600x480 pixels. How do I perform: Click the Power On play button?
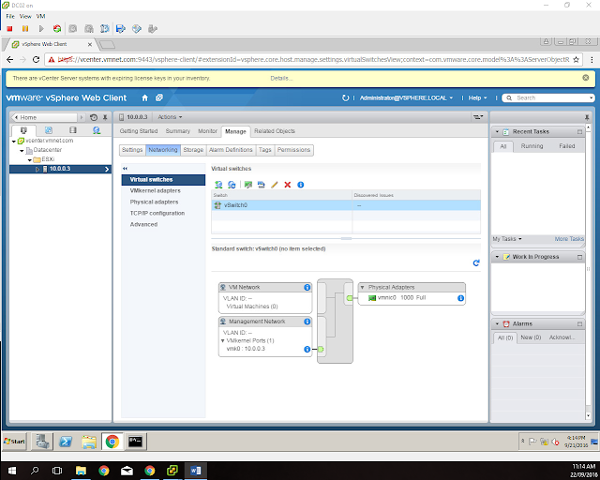(x=41, y=29)
